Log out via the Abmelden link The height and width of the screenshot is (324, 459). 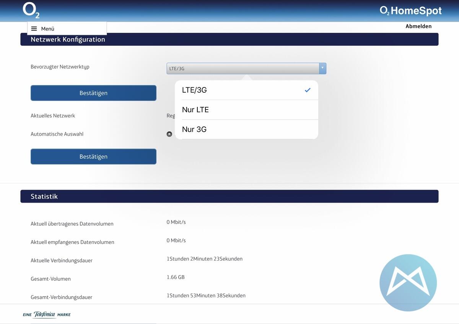(x=418, y=26)
